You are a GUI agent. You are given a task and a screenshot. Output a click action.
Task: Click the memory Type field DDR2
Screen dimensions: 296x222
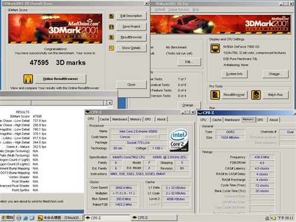[230, 132]
